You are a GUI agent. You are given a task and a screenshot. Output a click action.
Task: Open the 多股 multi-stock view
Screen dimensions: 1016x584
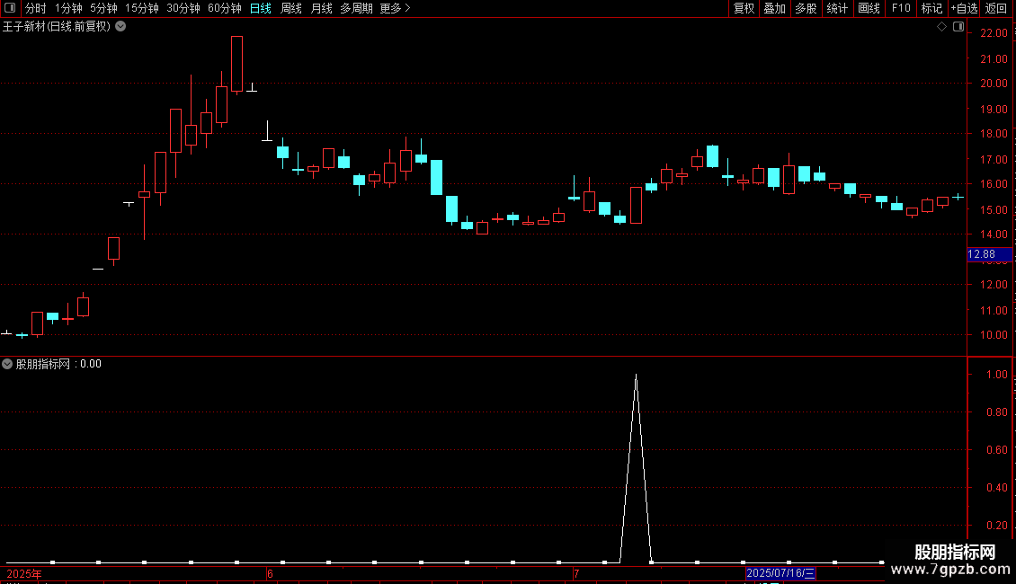tap(806, 8)
